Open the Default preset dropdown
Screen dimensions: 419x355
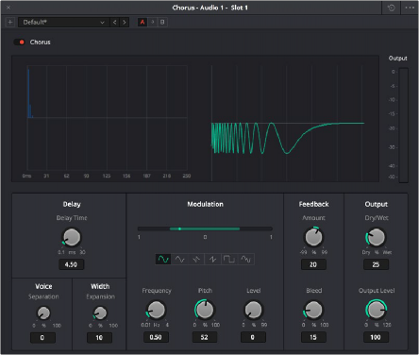[x=63, y=23]
